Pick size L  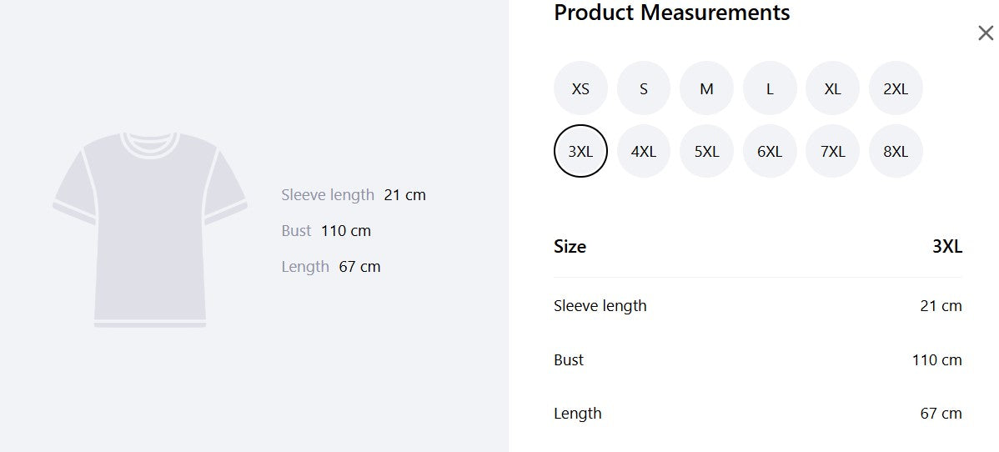[x=770, y=88]
